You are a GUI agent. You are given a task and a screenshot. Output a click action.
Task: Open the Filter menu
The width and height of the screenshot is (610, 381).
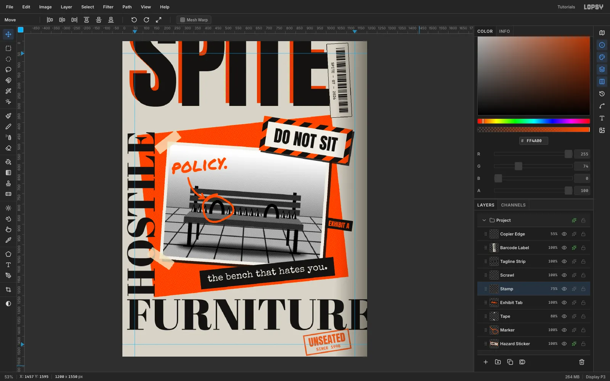(108, 7)
